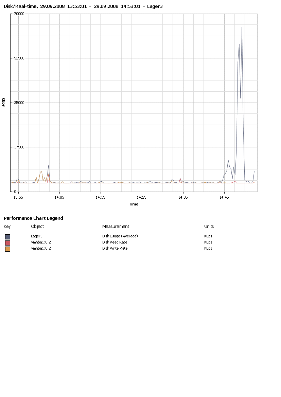The width and height of the screenshot is (281, 397).
Task: Click the rotated 'KBps' y-axis title
Action: pyautogui.click(x=3, y=102)
